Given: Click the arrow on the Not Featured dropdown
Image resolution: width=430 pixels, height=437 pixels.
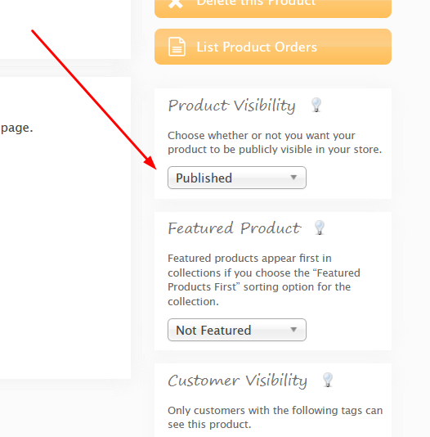Looking at the screenshot, I should pyautogui.click(x=293, y=330).
